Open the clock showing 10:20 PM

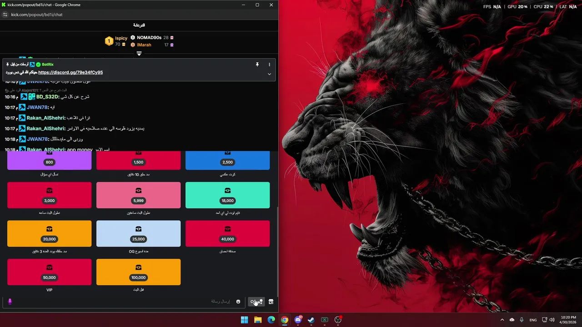[x=567, y=320]
